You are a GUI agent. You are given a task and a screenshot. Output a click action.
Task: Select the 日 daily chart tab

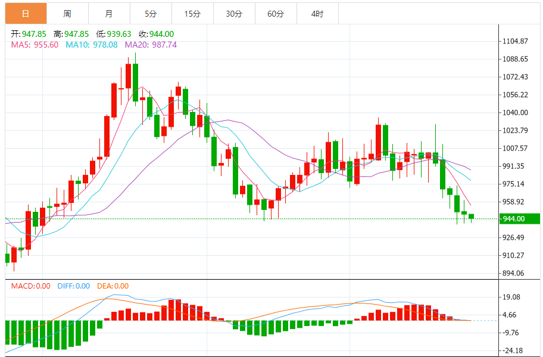tap(26, 14)
